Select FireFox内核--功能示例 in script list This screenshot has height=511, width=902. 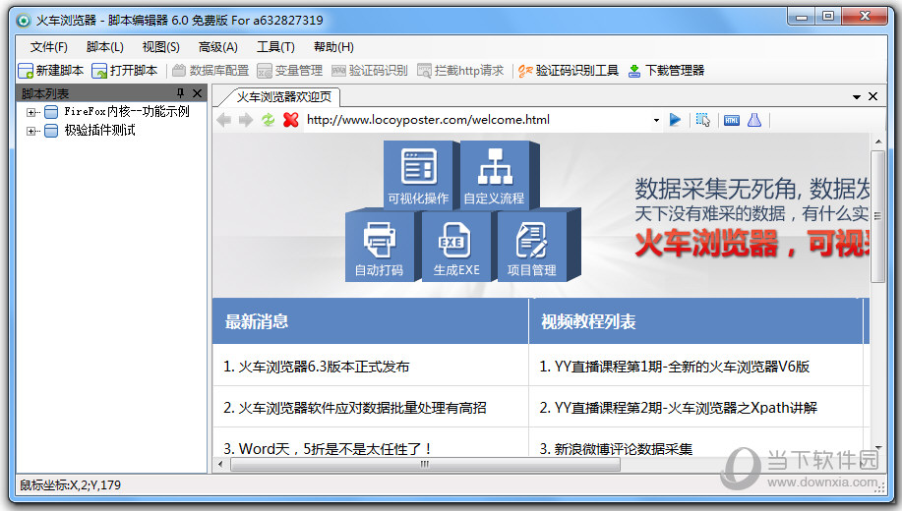coord(127,111)
